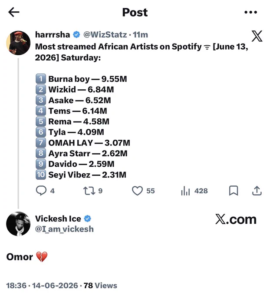Viewport: 270px width, 296px height.
Task: Click the 78 Views count
Action: coord(100,286)
